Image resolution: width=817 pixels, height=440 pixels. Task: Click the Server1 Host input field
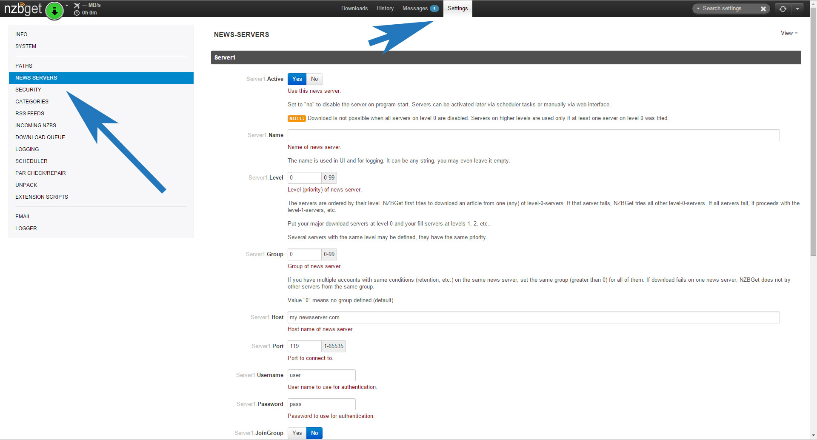point(533,317)
